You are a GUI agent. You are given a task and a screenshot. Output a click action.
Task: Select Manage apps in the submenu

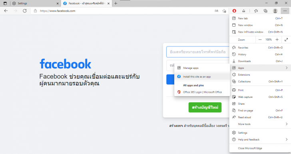(202, 68)
